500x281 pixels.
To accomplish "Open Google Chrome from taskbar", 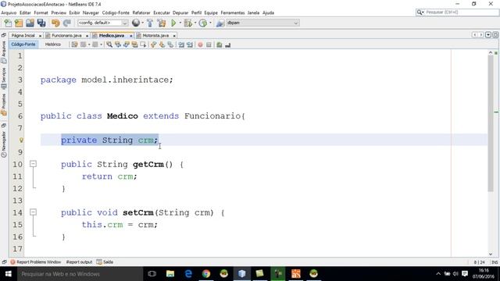I will point(206,274).
